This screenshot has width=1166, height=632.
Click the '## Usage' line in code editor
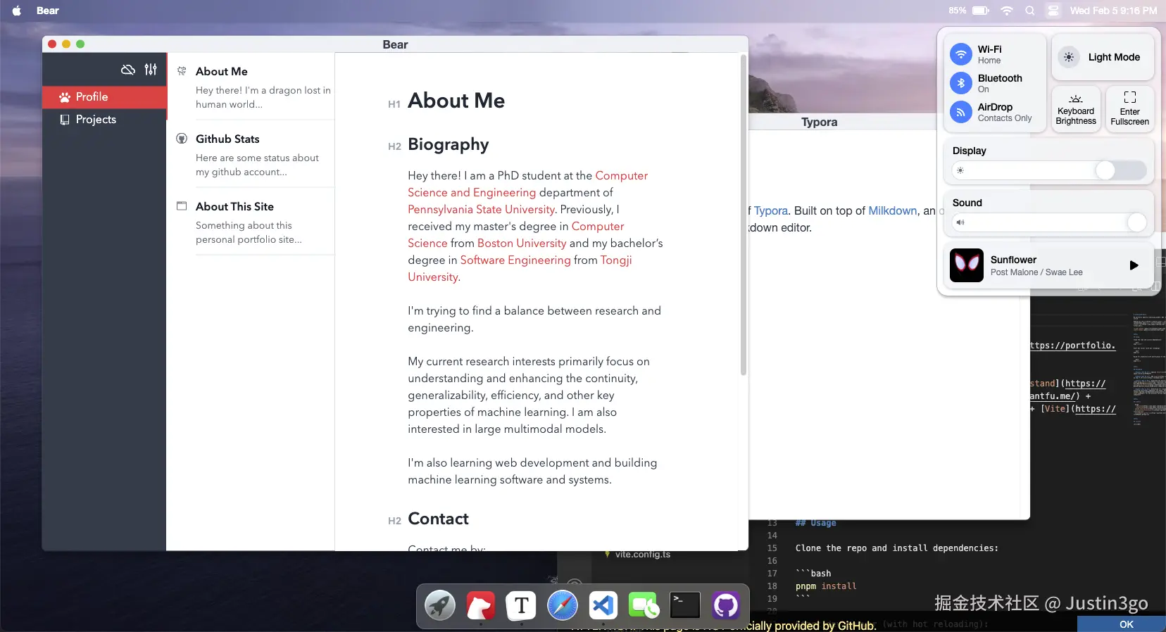click(815, 523)
